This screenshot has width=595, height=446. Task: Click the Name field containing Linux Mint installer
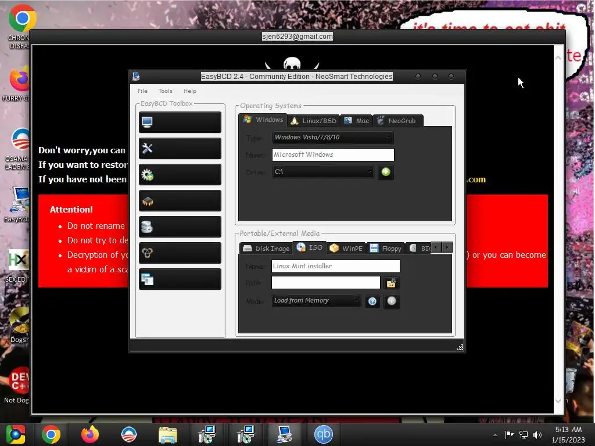[336, 266]
